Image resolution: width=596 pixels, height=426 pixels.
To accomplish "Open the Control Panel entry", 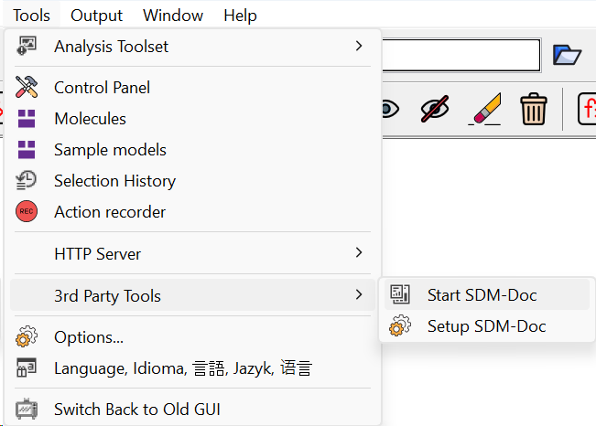I will (192, 88).
